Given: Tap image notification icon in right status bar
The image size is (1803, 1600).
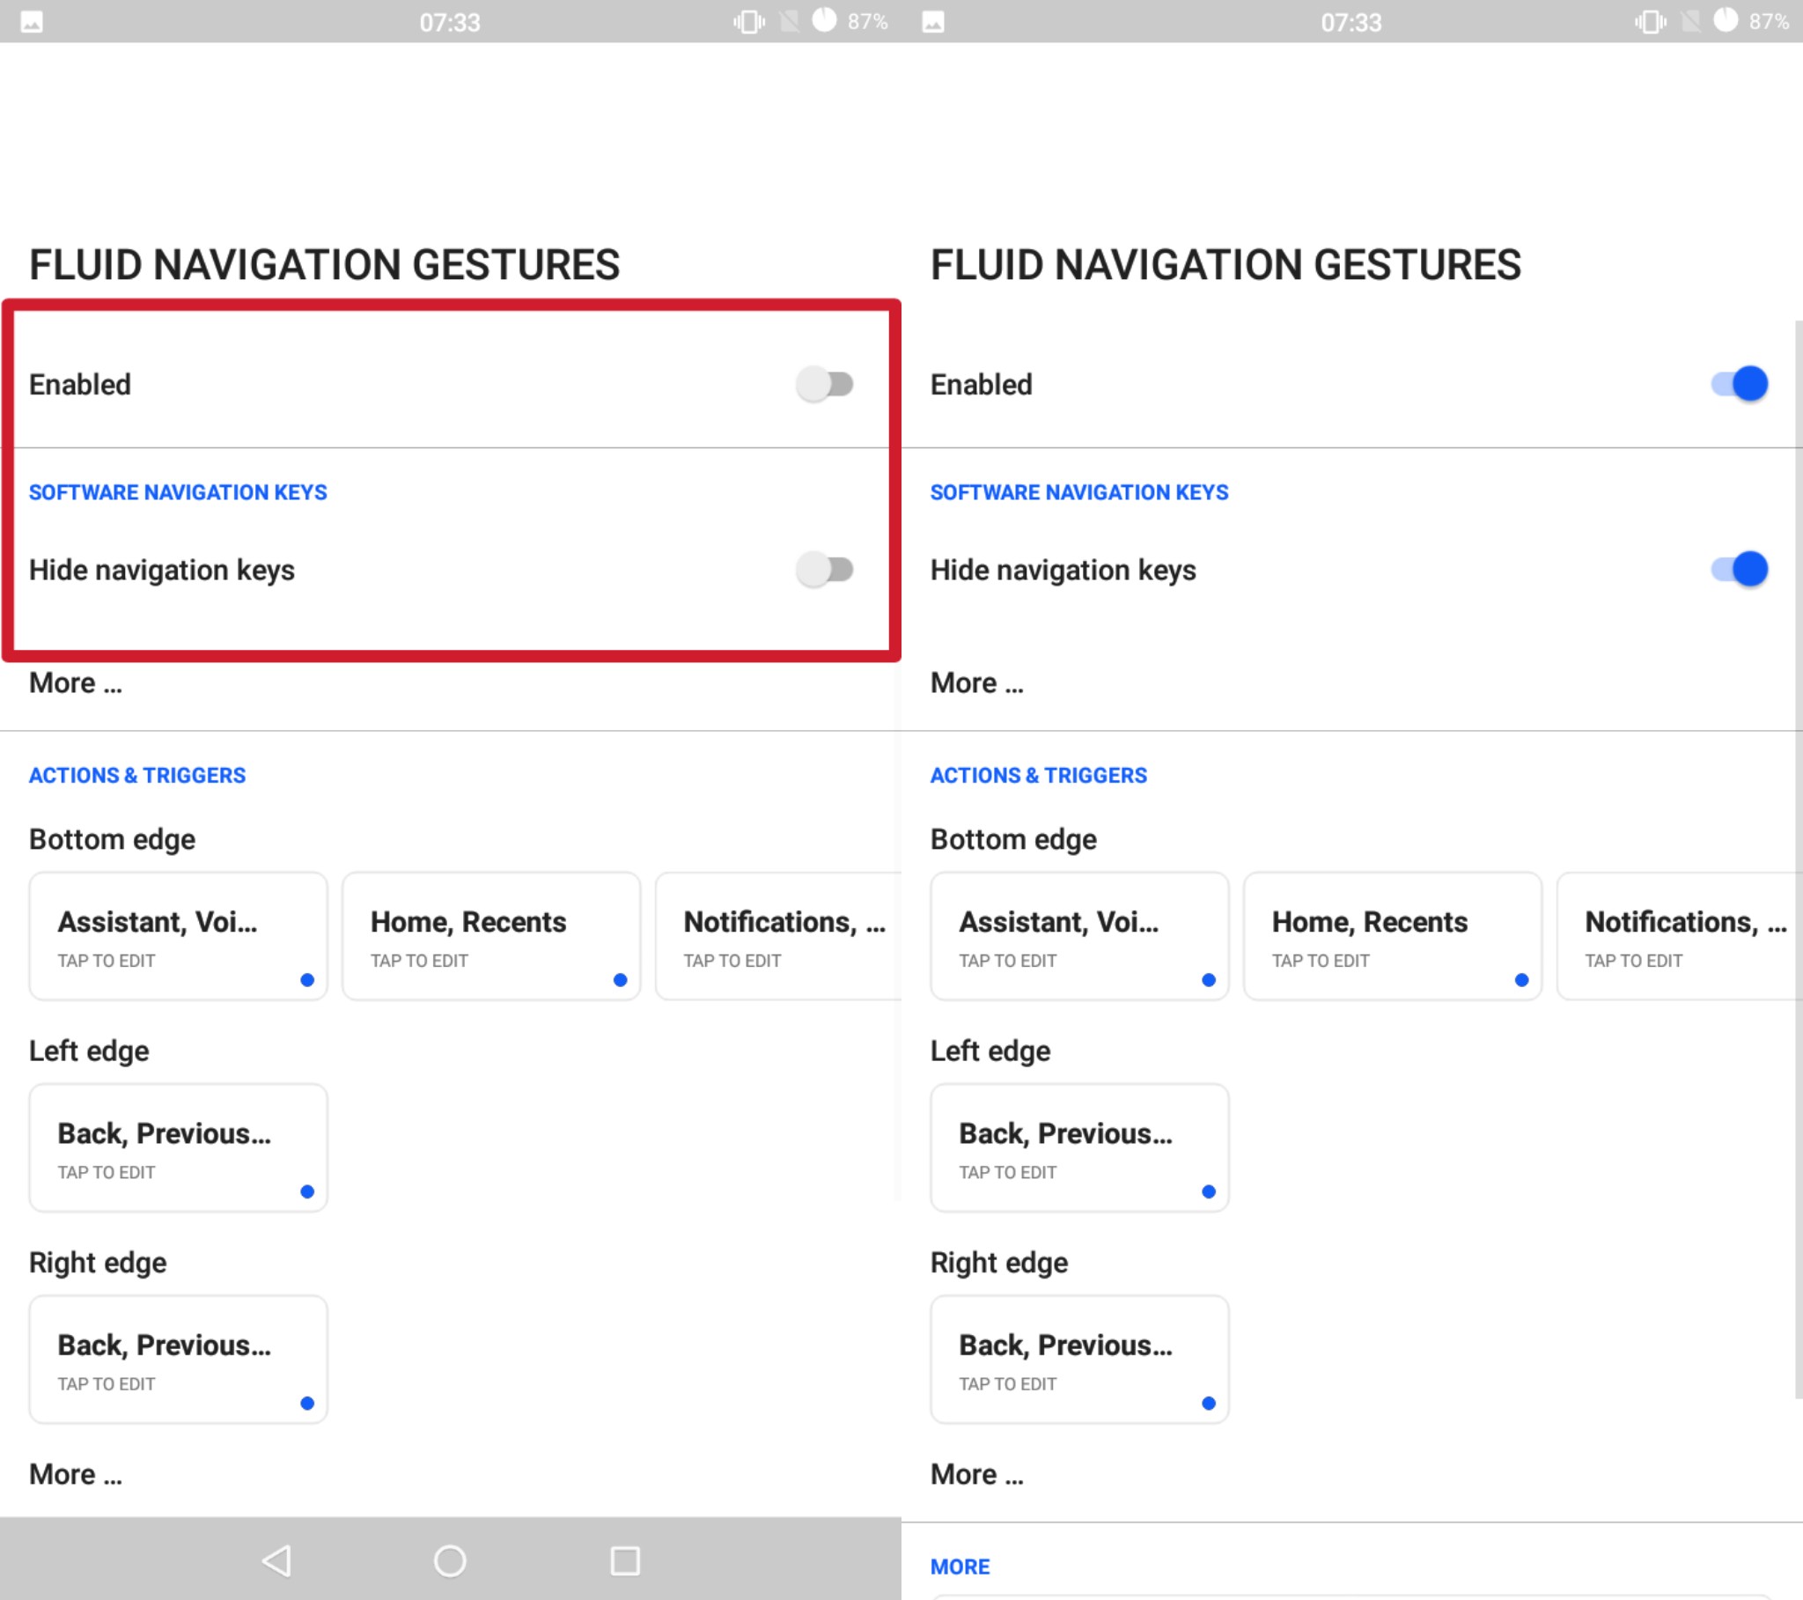Looking at the screenshot, I should click(x=933, y=22).
